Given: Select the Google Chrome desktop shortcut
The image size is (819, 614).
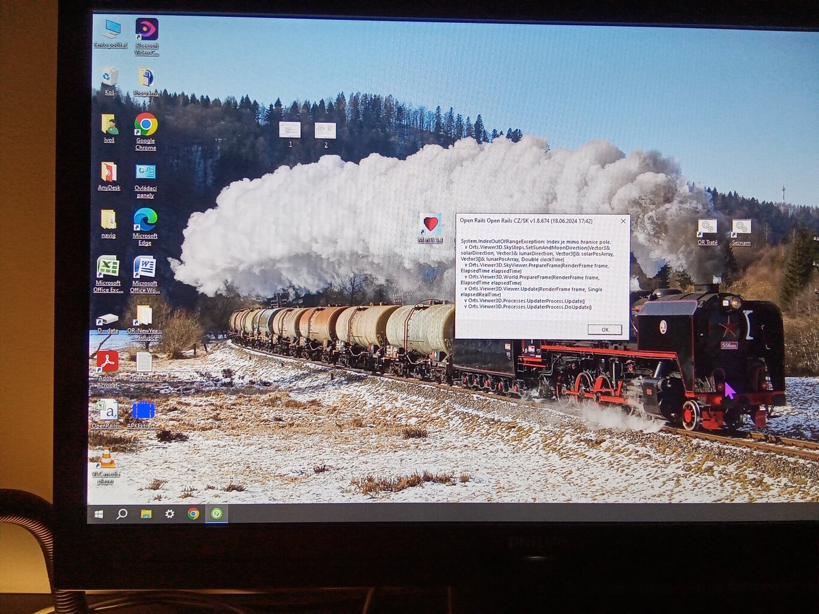Looking at the screenshot, I should [146, 125].
